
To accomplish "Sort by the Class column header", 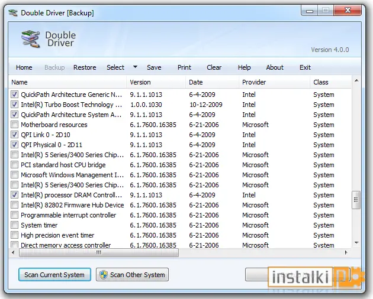I will click(330, 82).
